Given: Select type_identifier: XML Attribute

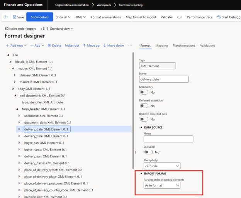Looking at the screenshot, I should pyautogui.click(x=42, y=102).
